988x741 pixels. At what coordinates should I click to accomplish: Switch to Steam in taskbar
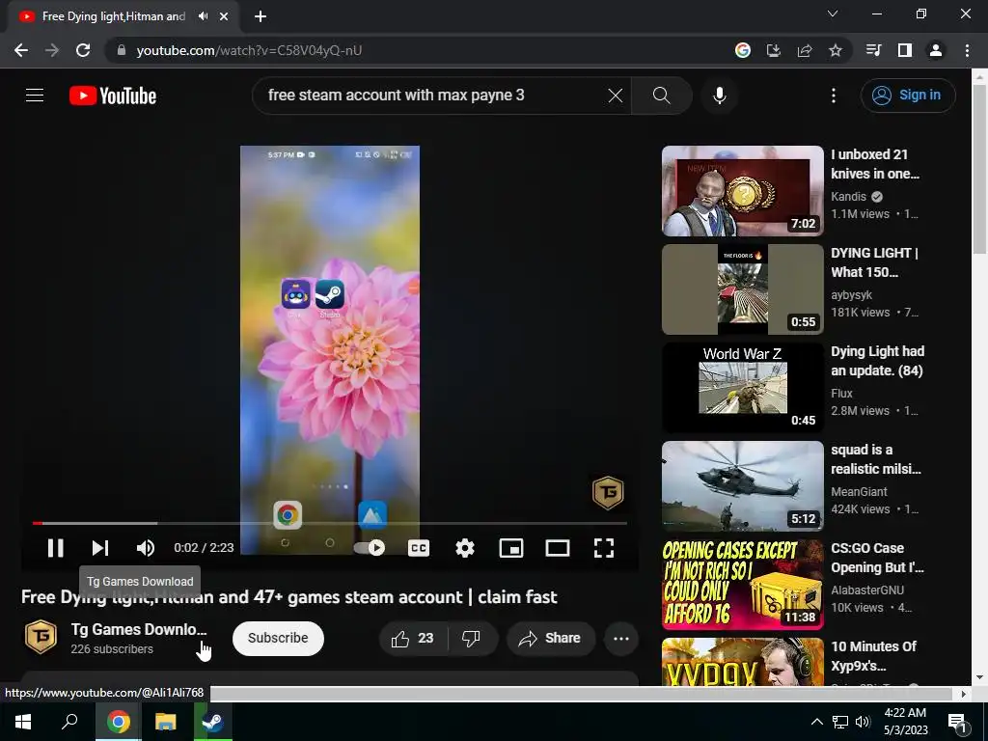coord(212,722)
